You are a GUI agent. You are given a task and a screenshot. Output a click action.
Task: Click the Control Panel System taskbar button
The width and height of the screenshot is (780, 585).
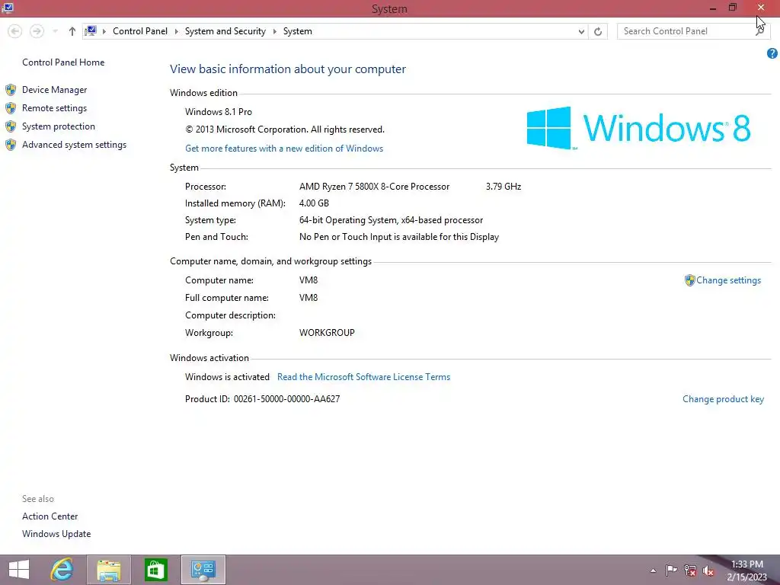coord(203,570)
